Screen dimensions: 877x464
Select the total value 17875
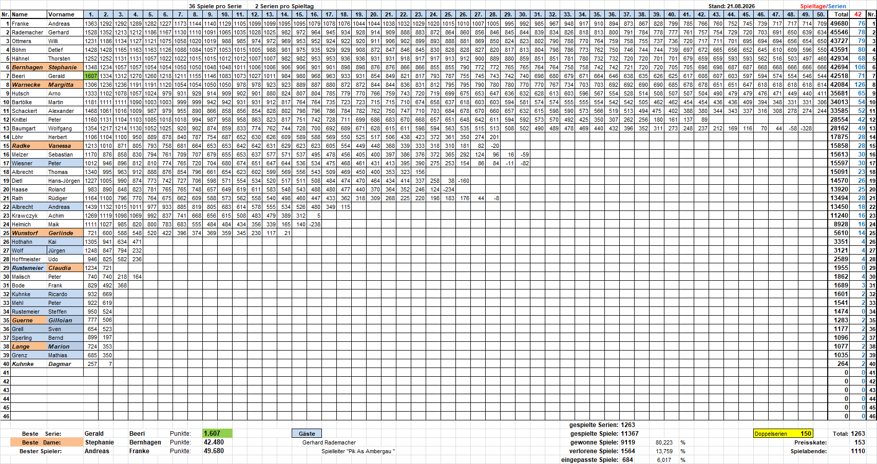(839, 137)
